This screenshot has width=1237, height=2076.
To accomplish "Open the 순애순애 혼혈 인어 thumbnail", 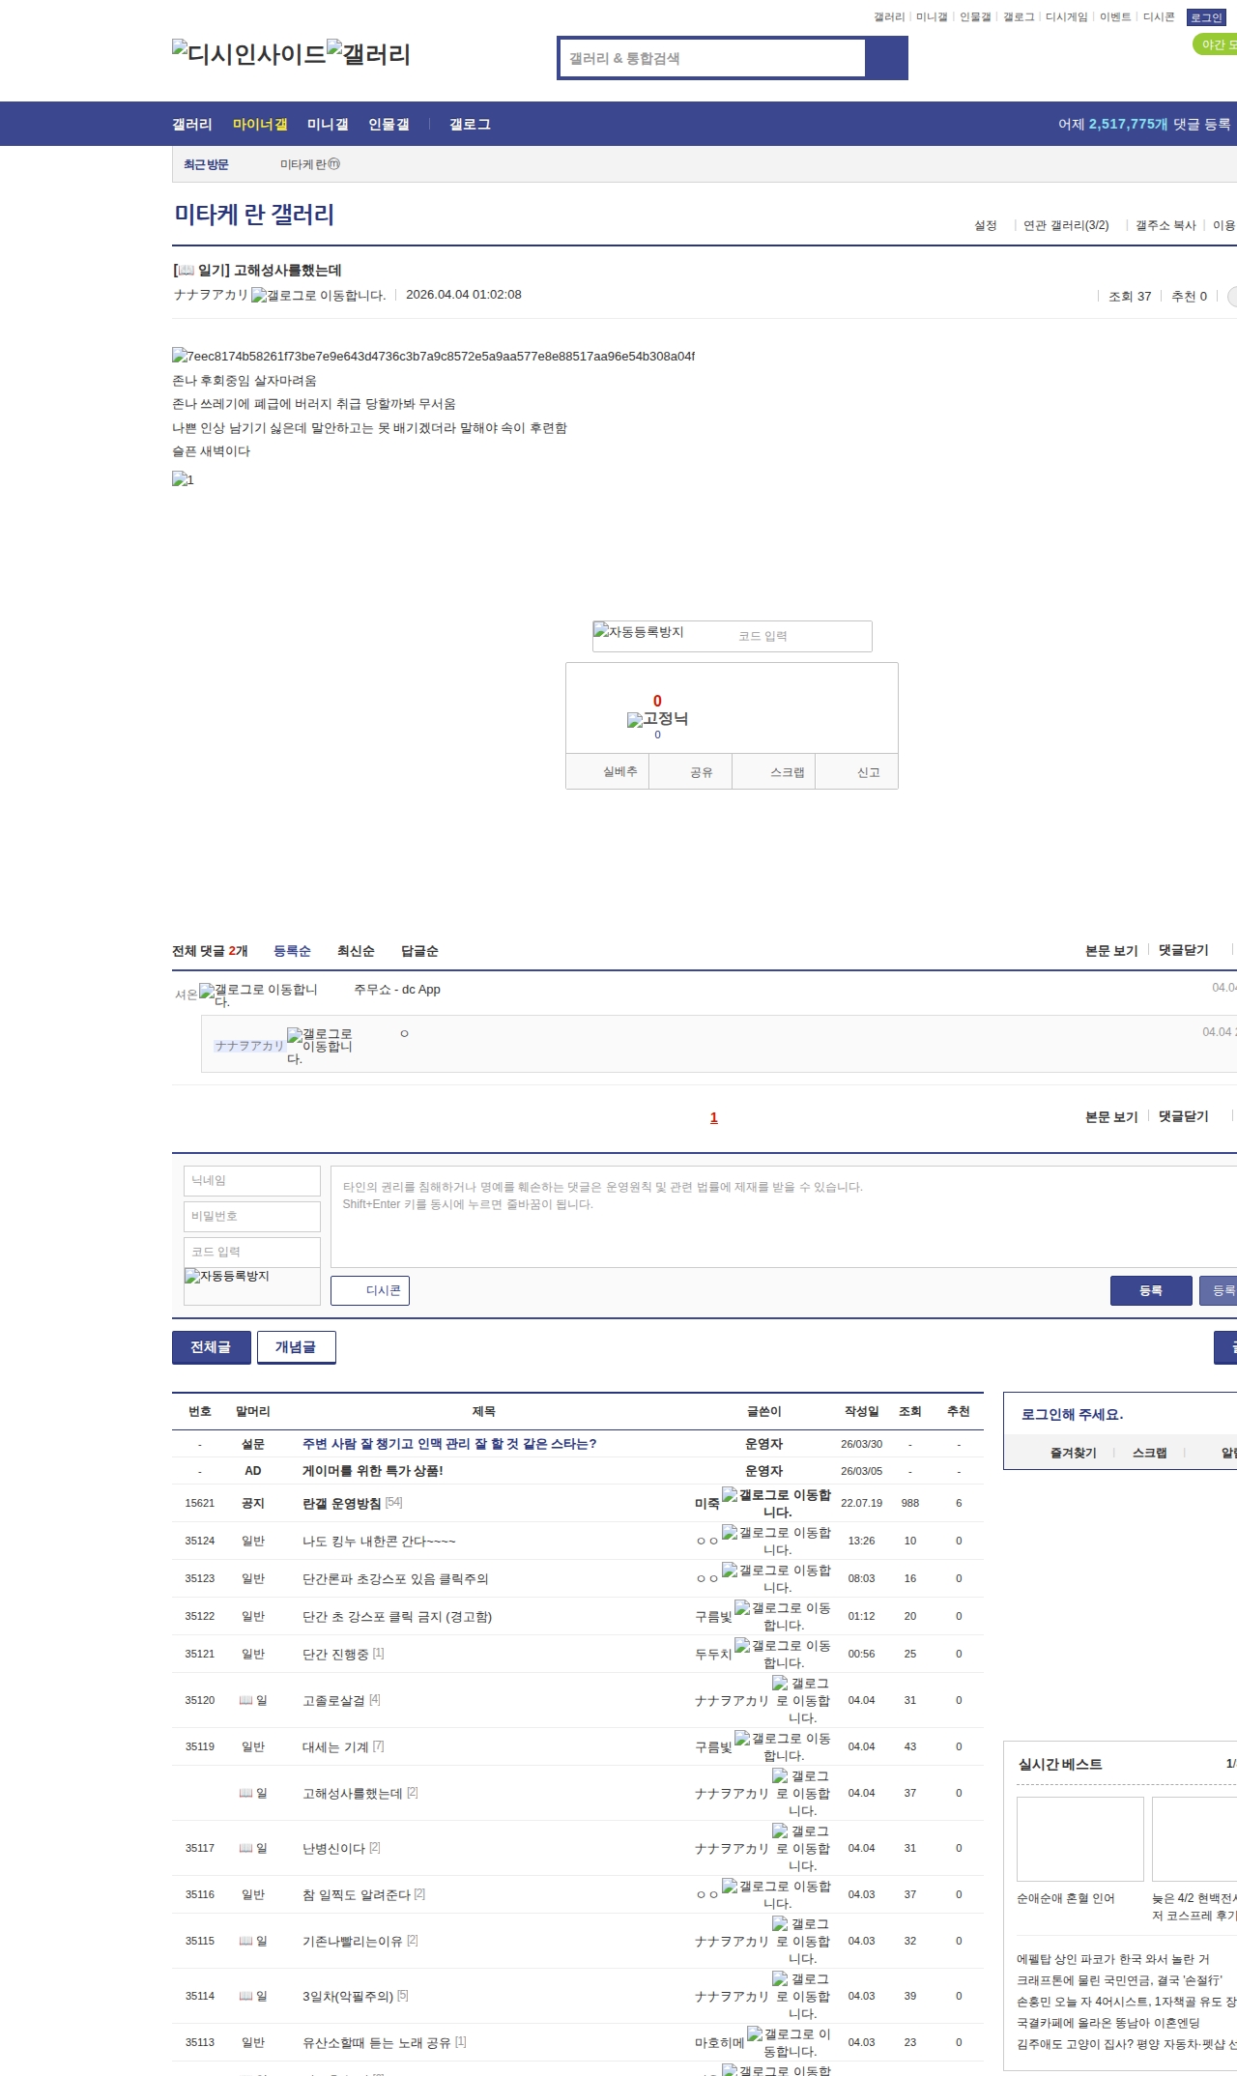I will (x=1079, y=1838).
